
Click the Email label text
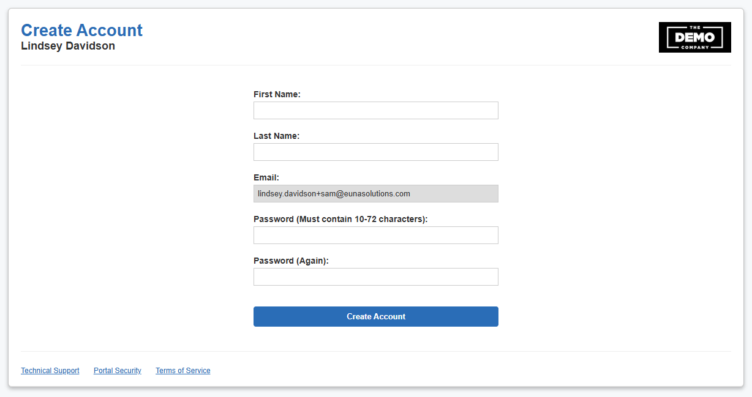[x=266, y=177]
